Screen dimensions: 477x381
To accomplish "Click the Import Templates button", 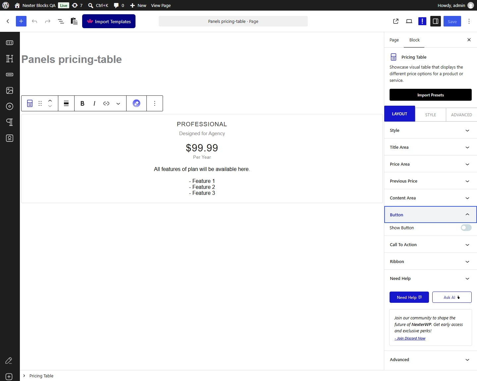I will click(x=109, y=21).
